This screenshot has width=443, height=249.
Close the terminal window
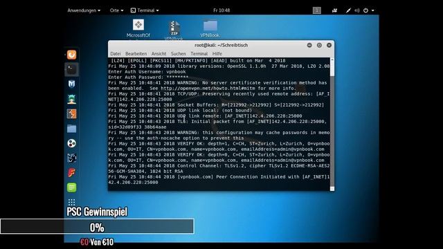click(329, 45)
